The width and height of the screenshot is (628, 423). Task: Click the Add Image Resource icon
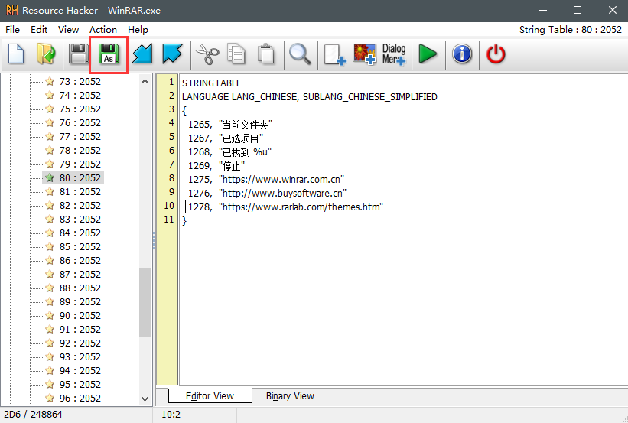[364, 54]
